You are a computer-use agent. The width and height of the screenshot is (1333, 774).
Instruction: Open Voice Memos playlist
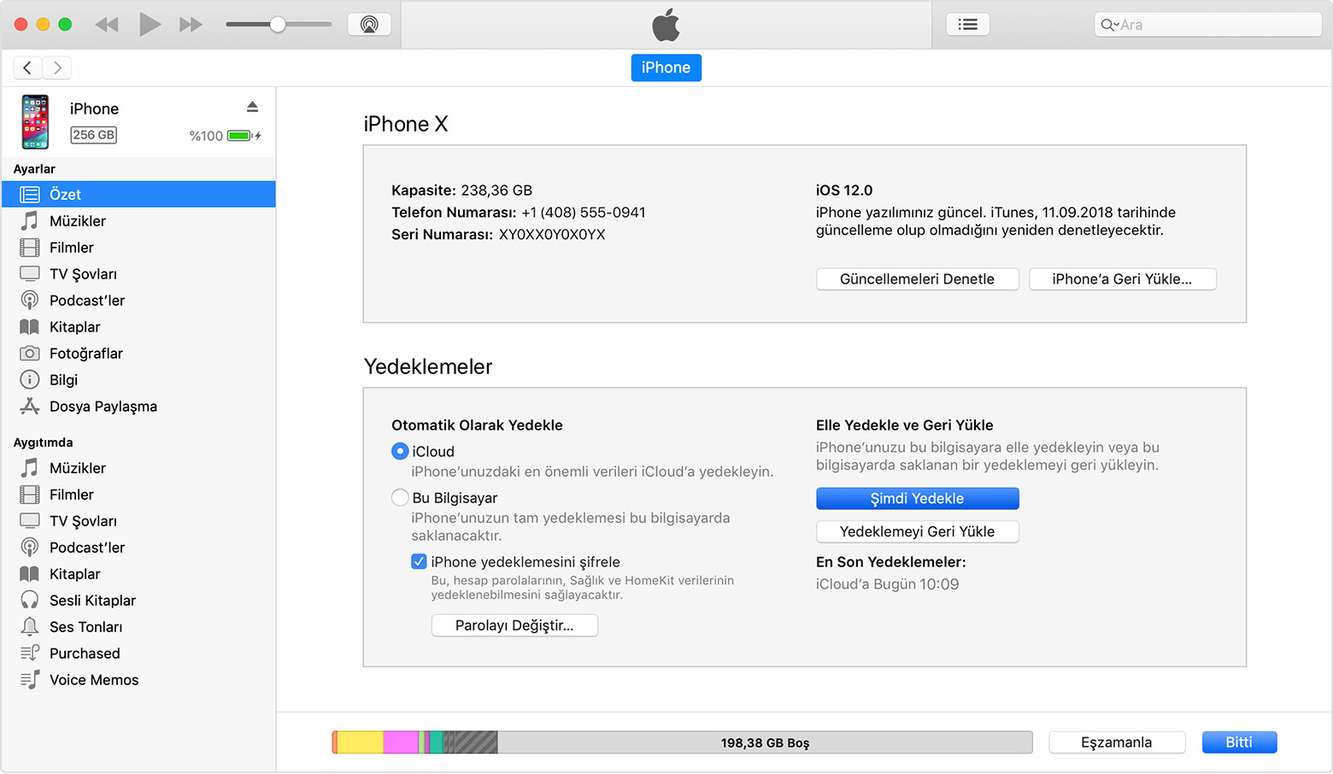[x=138, y=679]
